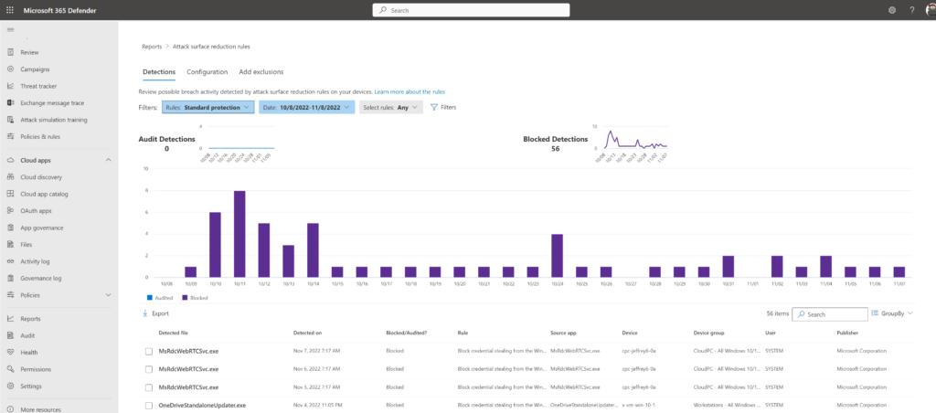
Task: Click the Permissions key icon
Action: point(10,369)
